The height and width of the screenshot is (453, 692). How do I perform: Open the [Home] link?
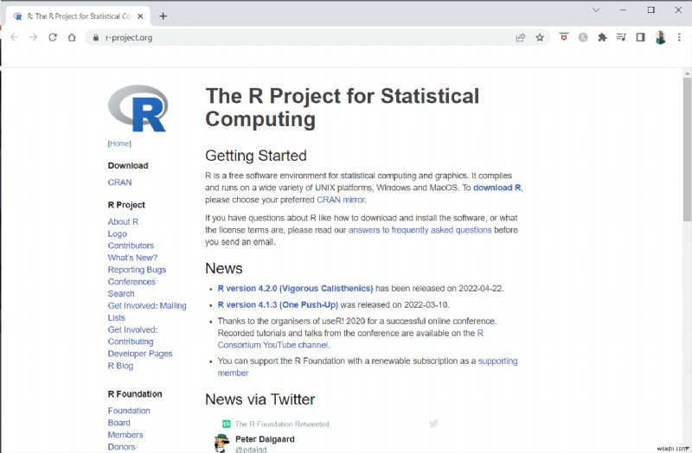(119, 144)
